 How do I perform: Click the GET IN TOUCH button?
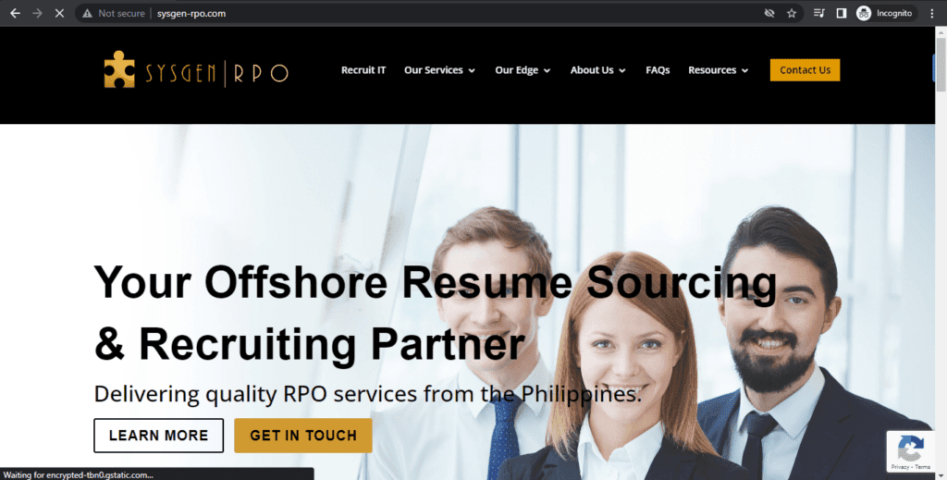[303, 436]
